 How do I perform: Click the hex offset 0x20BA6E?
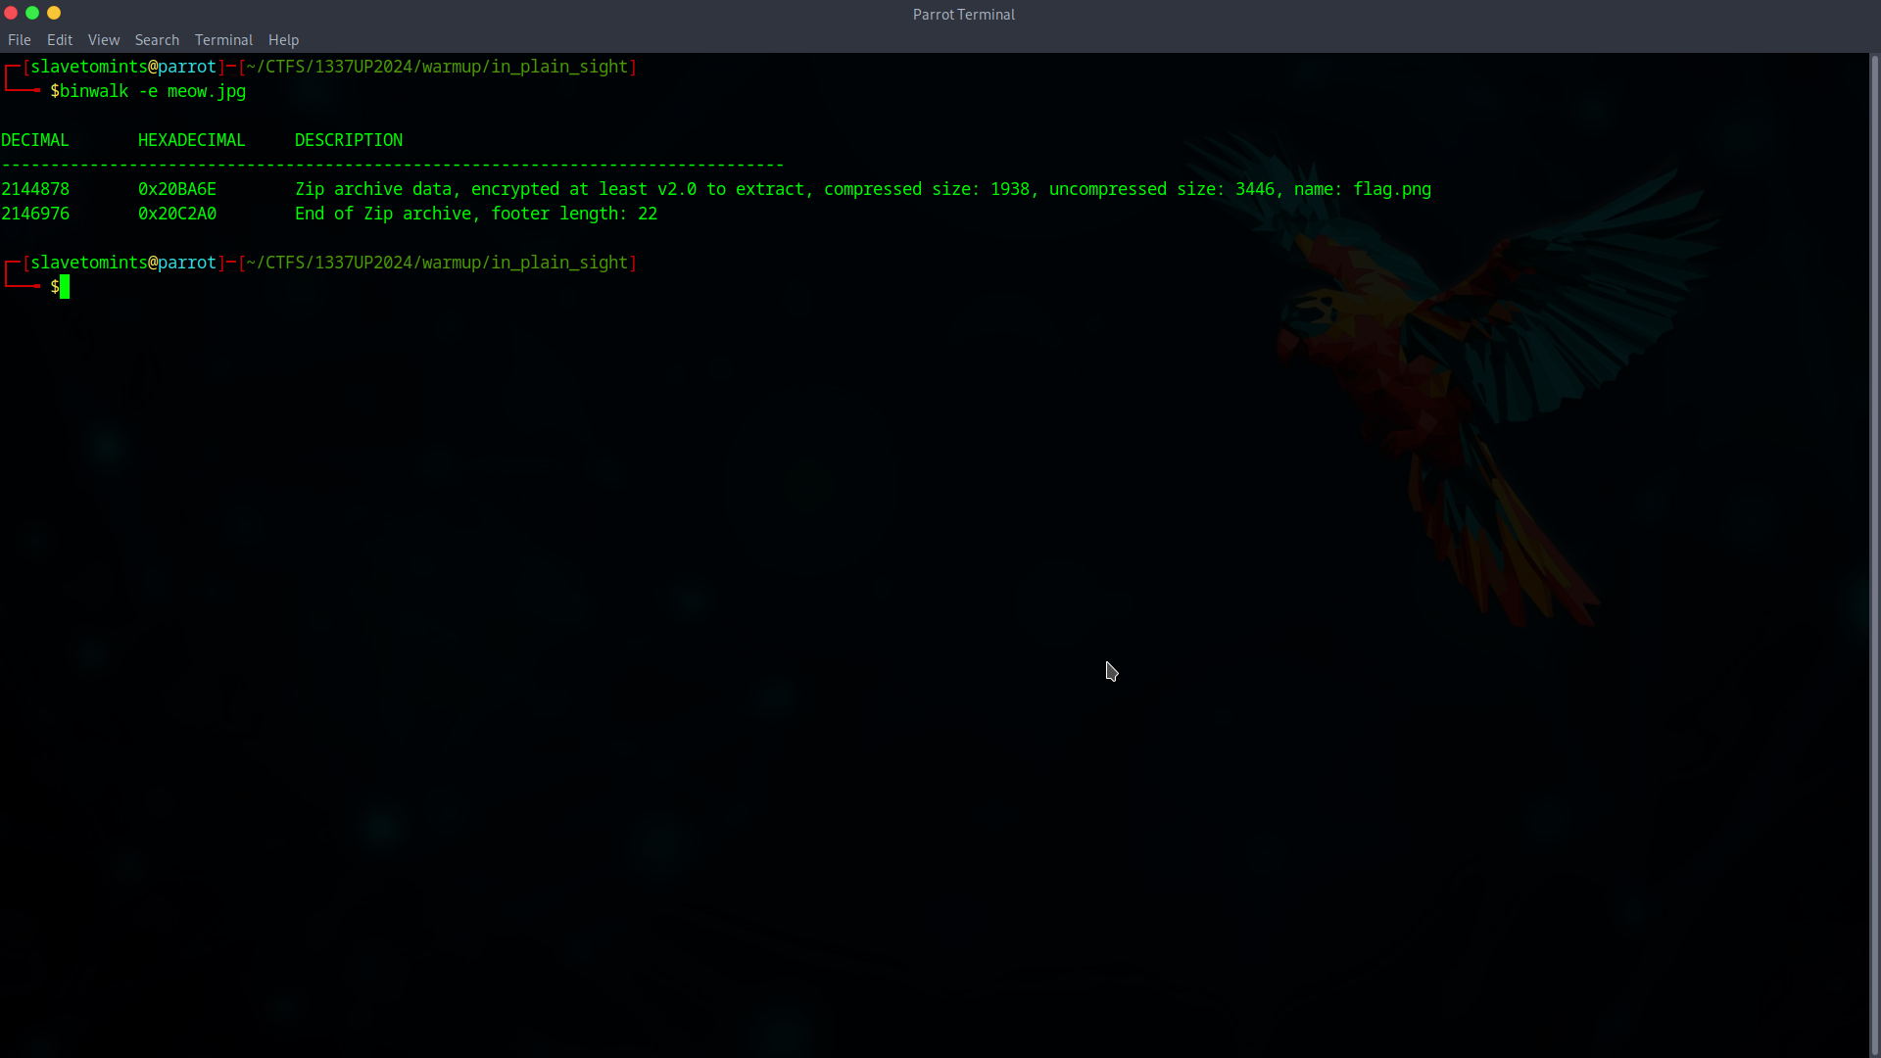click(177, 189)
